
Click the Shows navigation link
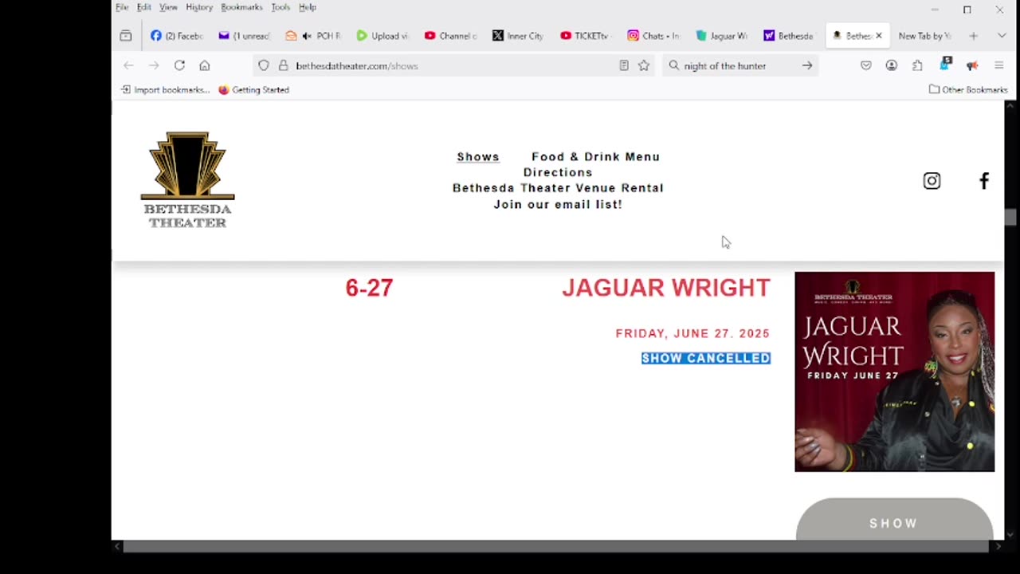point(478,157)
